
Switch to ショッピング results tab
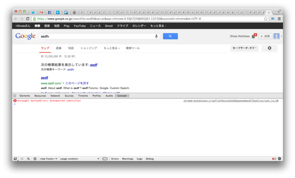(89, 48)
